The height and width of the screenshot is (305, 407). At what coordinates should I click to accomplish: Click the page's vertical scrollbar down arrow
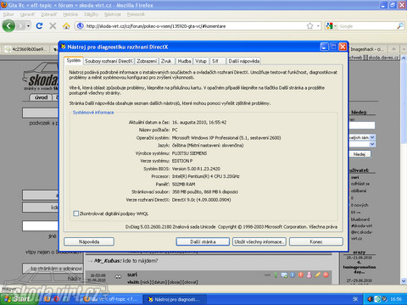[404, 281]
